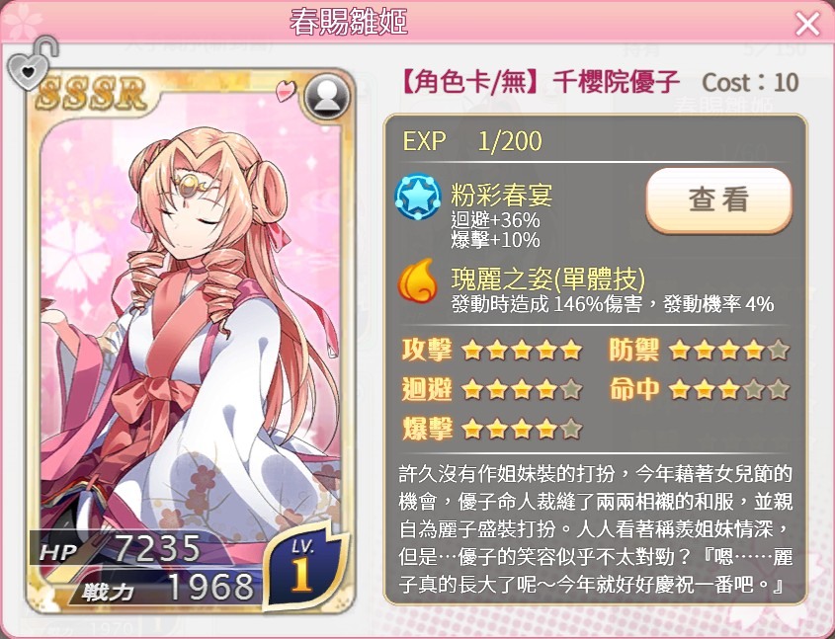Click the HP 7235 stat on the card
835x639 pixels.
121,548
